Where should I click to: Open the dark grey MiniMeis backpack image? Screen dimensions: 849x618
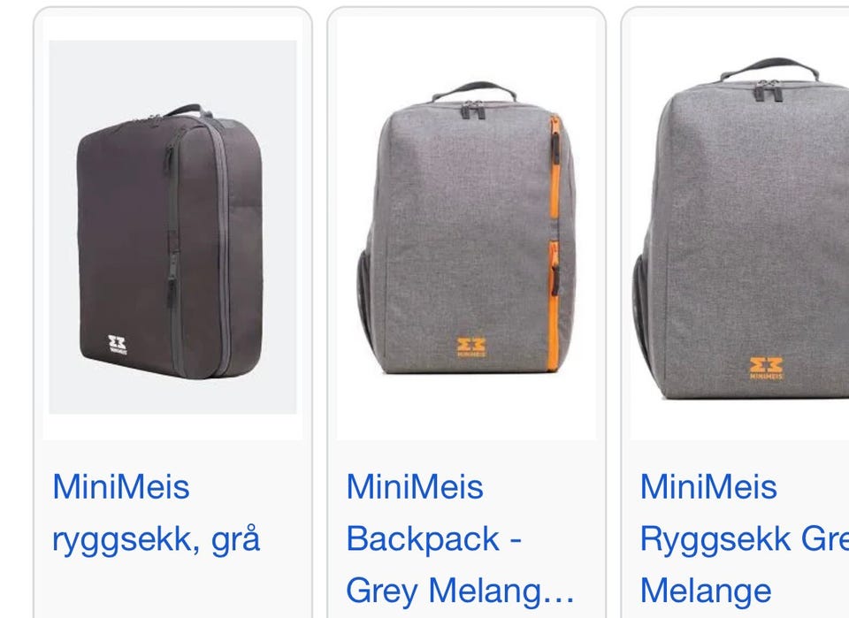(172, 227)
